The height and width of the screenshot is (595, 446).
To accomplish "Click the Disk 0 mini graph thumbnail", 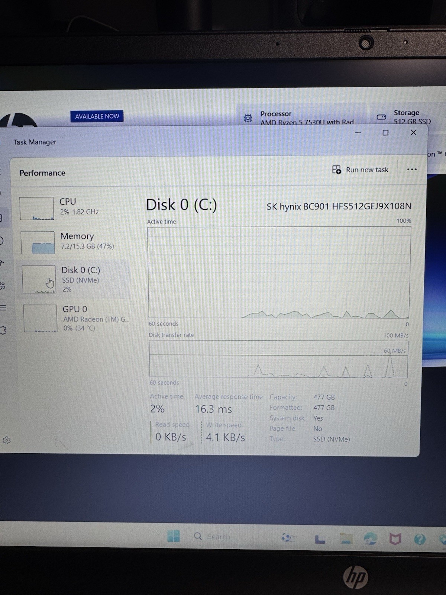I will (39, 279).
